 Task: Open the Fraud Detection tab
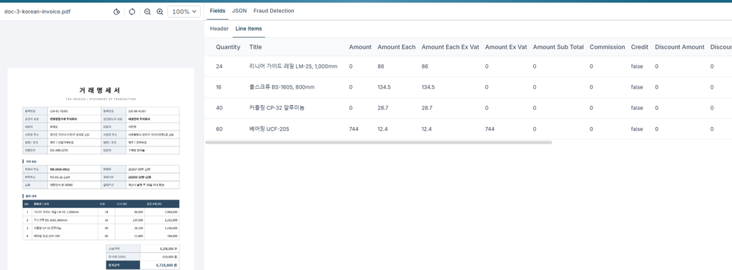point(274,11)
